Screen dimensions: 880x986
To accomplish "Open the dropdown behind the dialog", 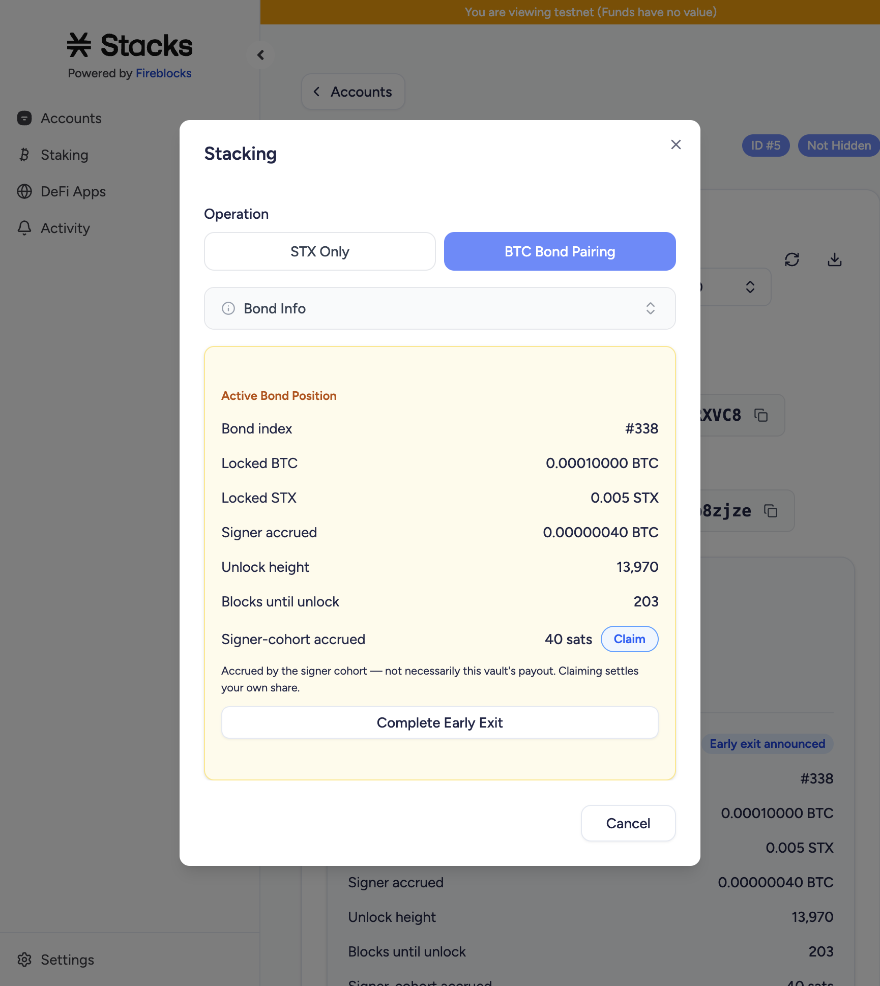I will tap(736, 287).
